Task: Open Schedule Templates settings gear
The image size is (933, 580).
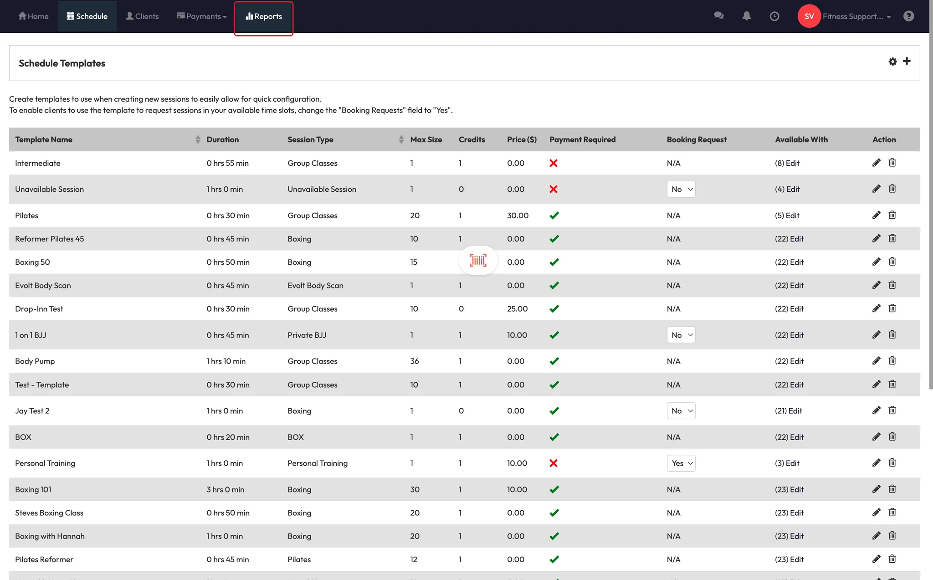Action: 892,62
